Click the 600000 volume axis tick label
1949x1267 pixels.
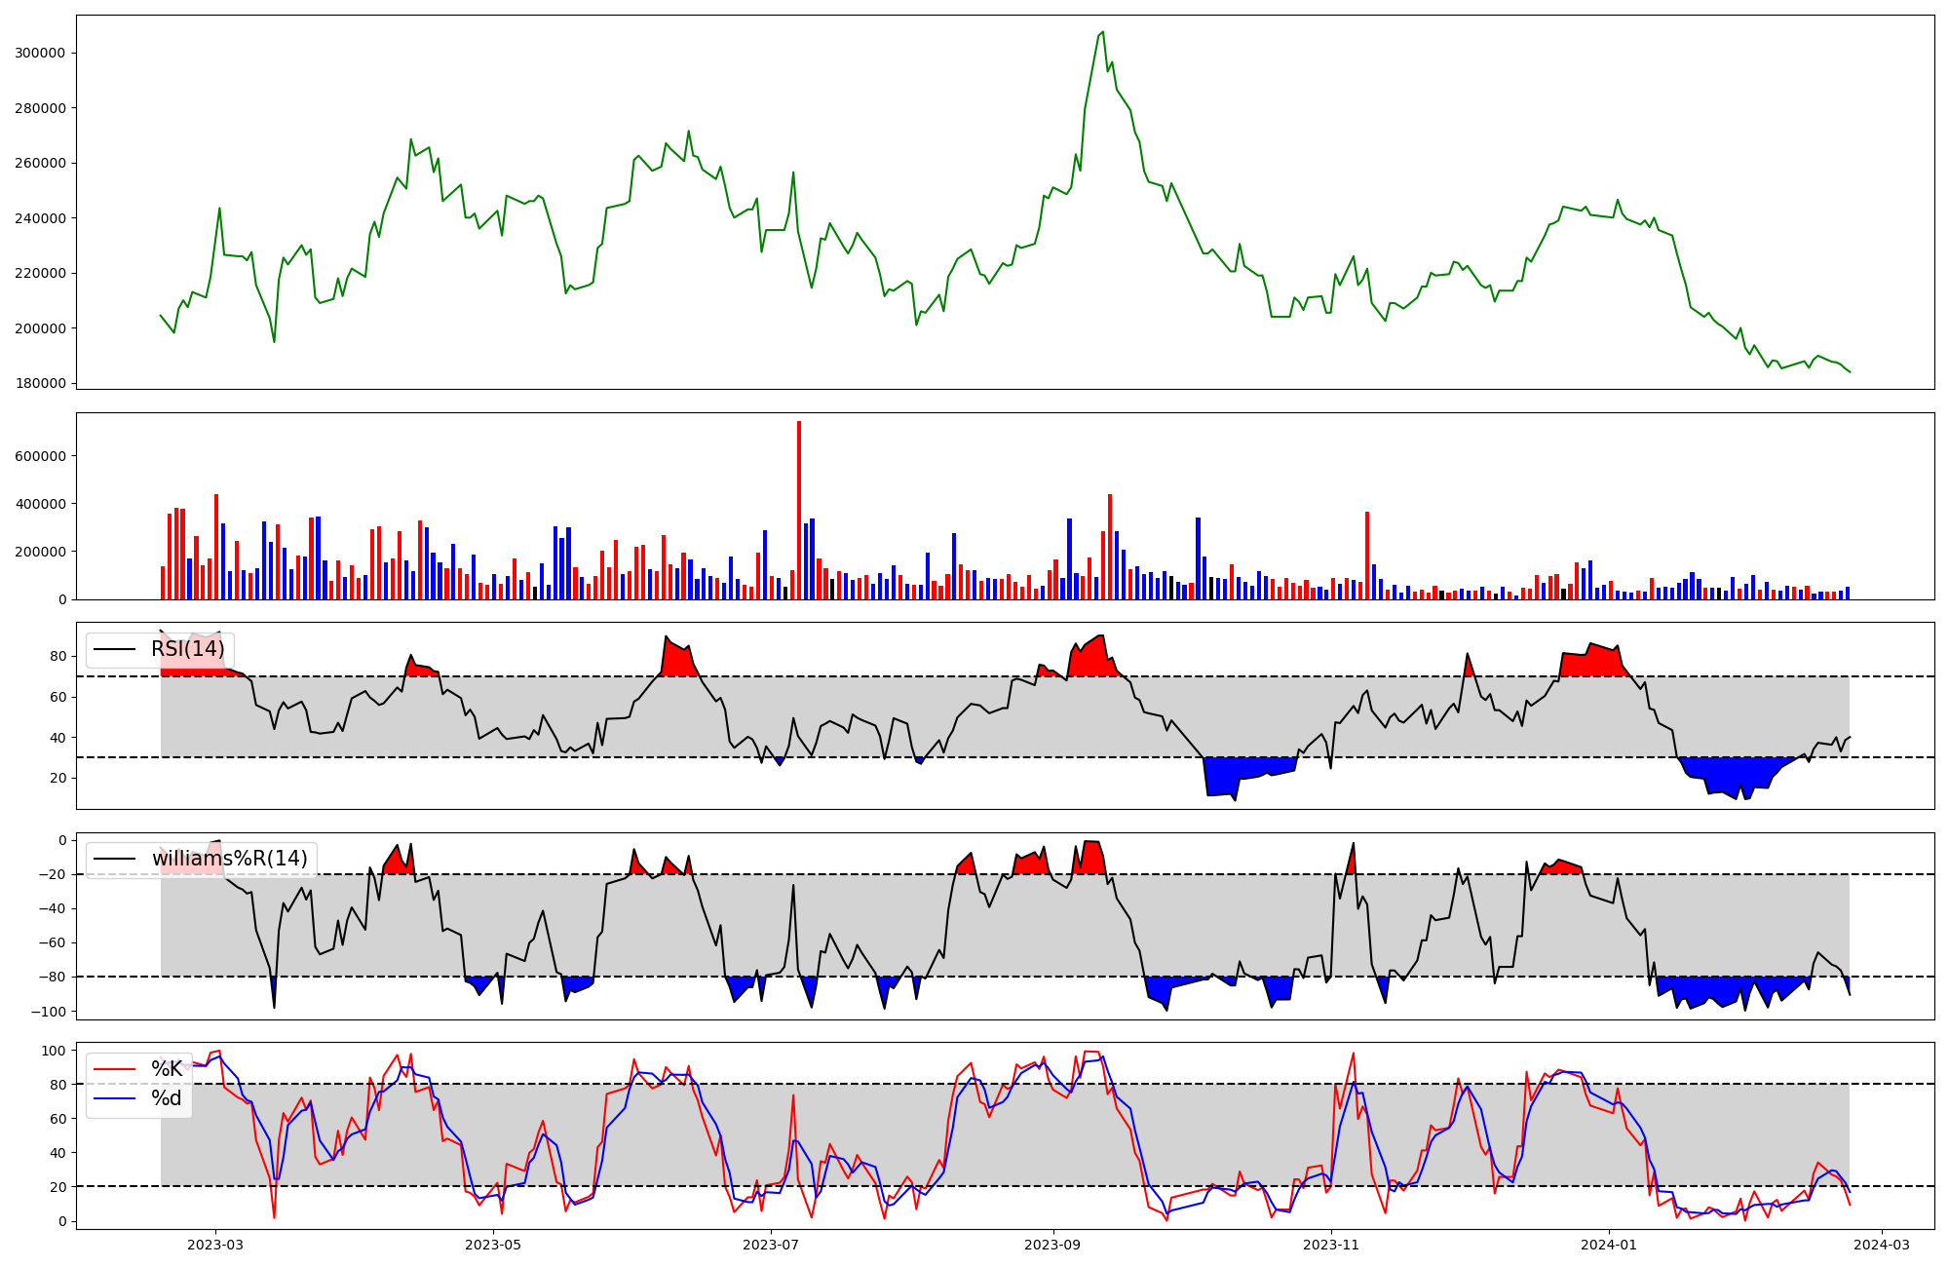[40, 456]
